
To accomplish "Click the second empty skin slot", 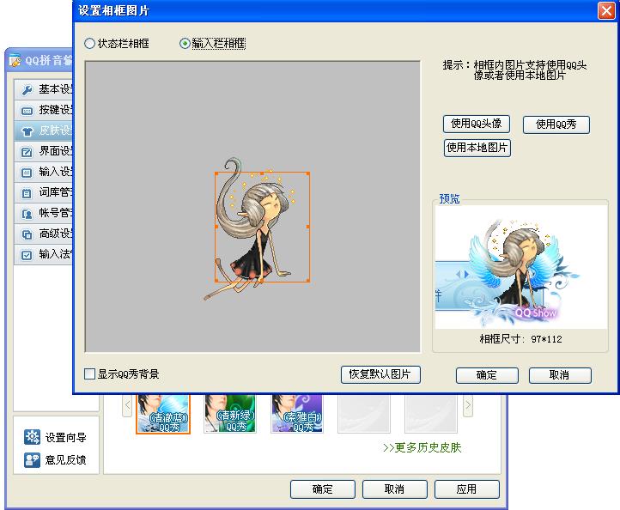I will point(431,413).
